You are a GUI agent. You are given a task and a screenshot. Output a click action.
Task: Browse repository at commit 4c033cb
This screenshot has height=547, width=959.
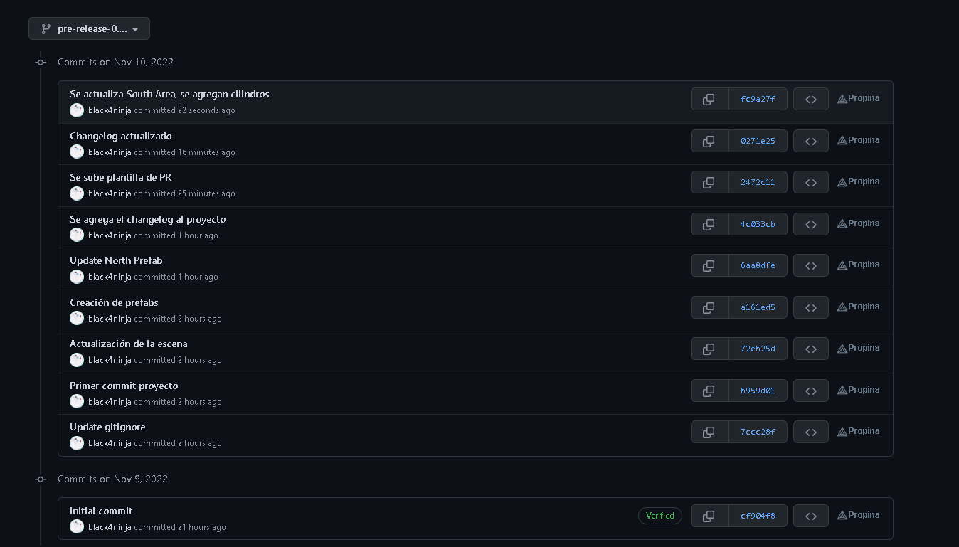coord(810,224)
